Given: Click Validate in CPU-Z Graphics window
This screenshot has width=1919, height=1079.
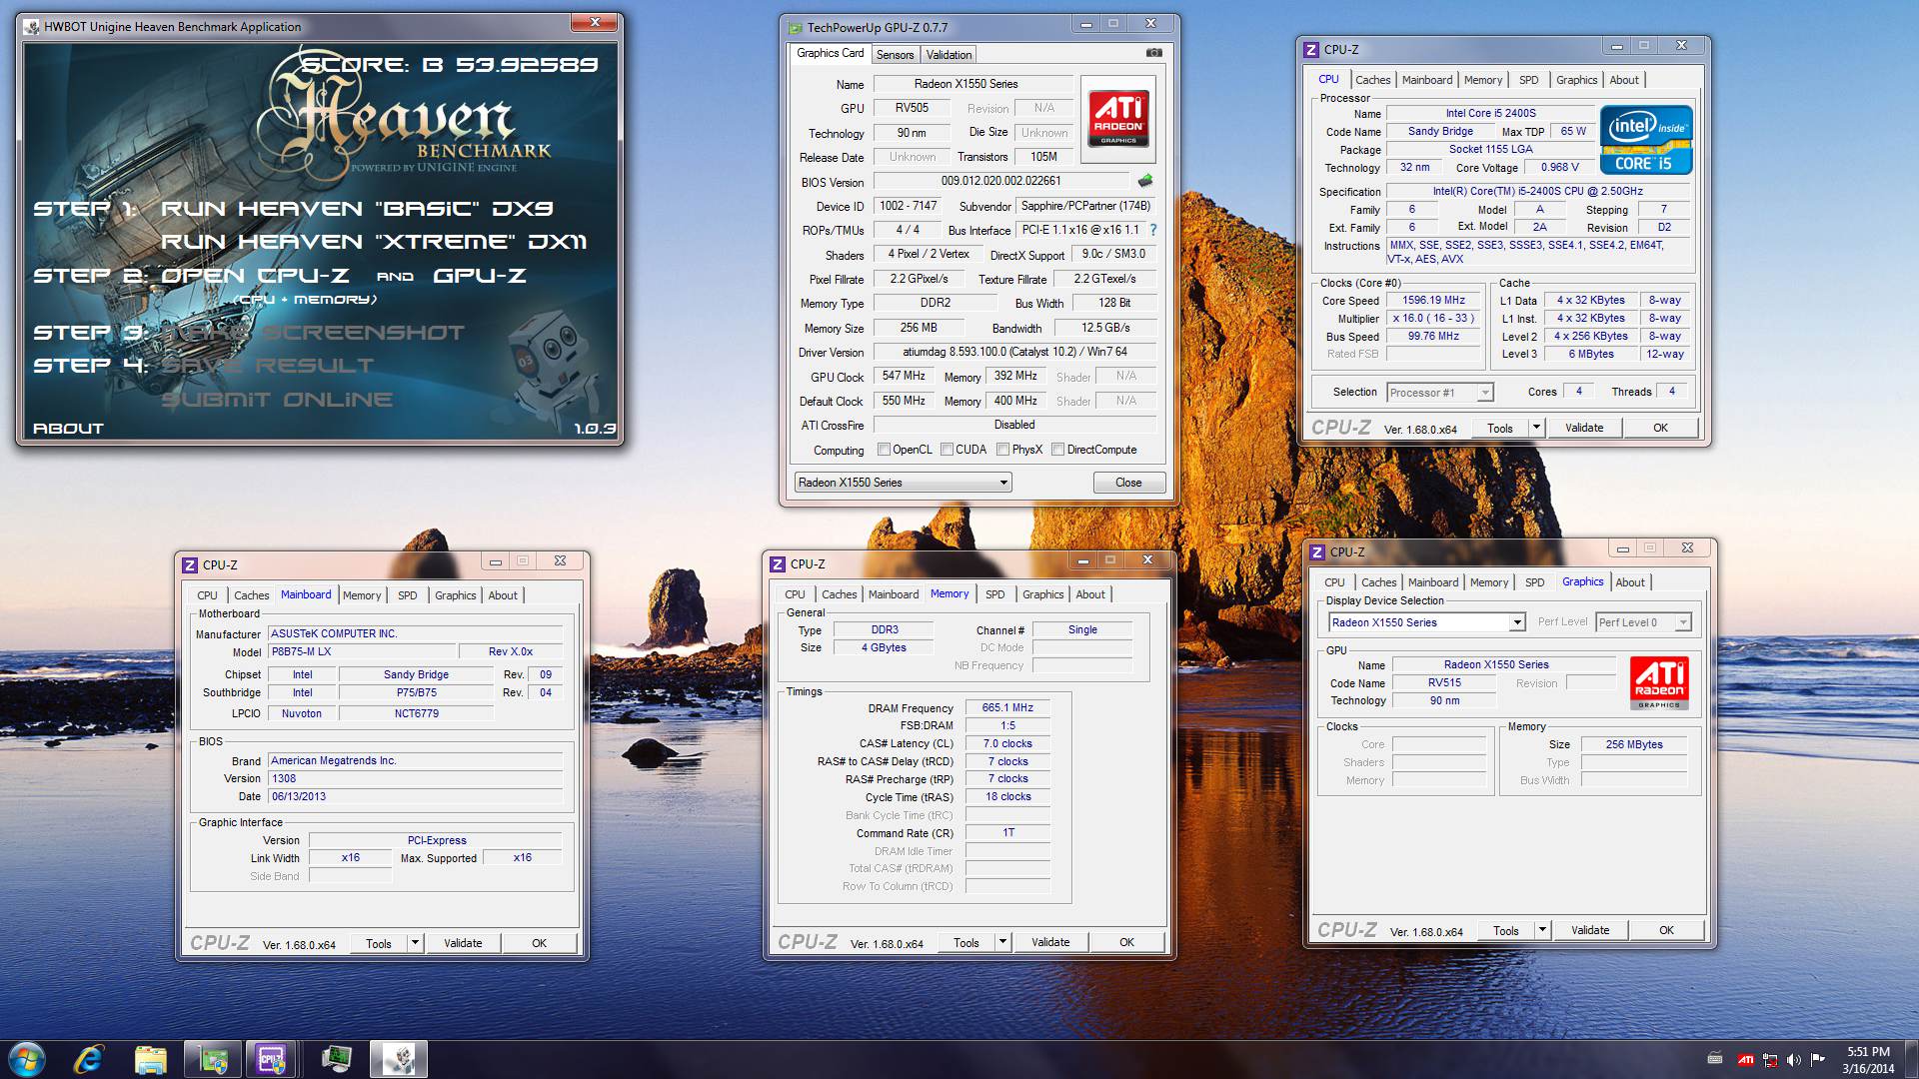Looking at the screenshot, I should [1590, 930].
